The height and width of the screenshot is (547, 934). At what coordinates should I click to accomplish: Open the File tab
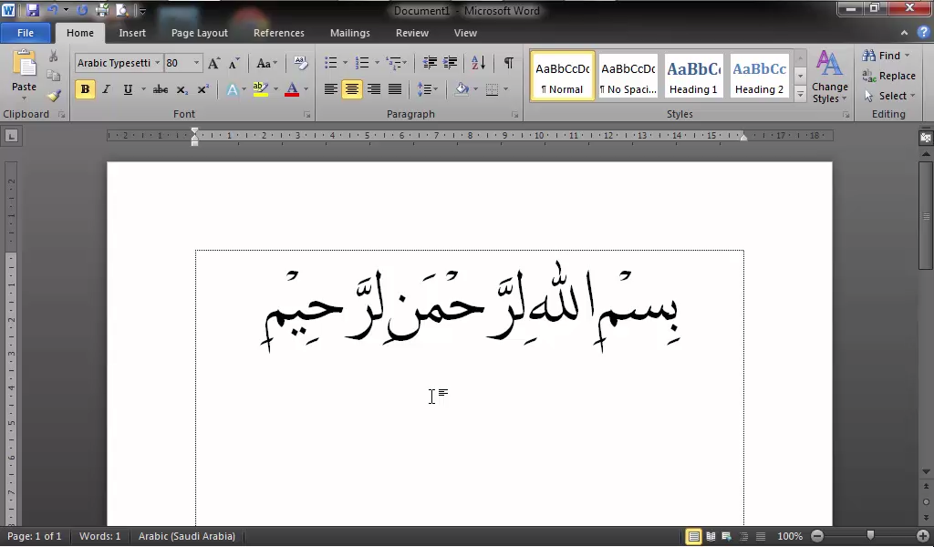26,33
